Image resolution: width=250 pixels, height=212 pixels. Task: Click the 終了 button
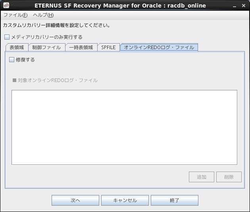175,200
